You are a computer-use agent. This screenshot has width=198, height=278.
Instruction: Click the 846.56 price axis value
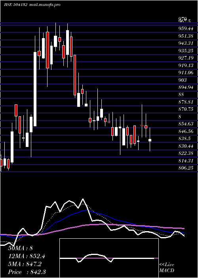coord(186,131)
